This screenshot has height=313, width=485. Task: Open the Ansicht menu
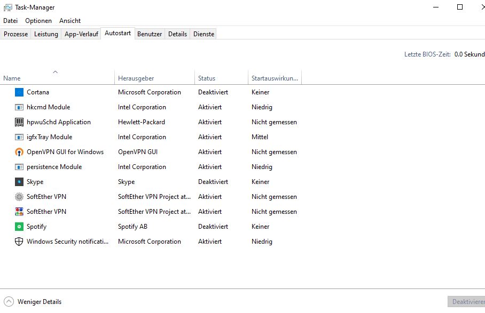(x=70, y=21)
